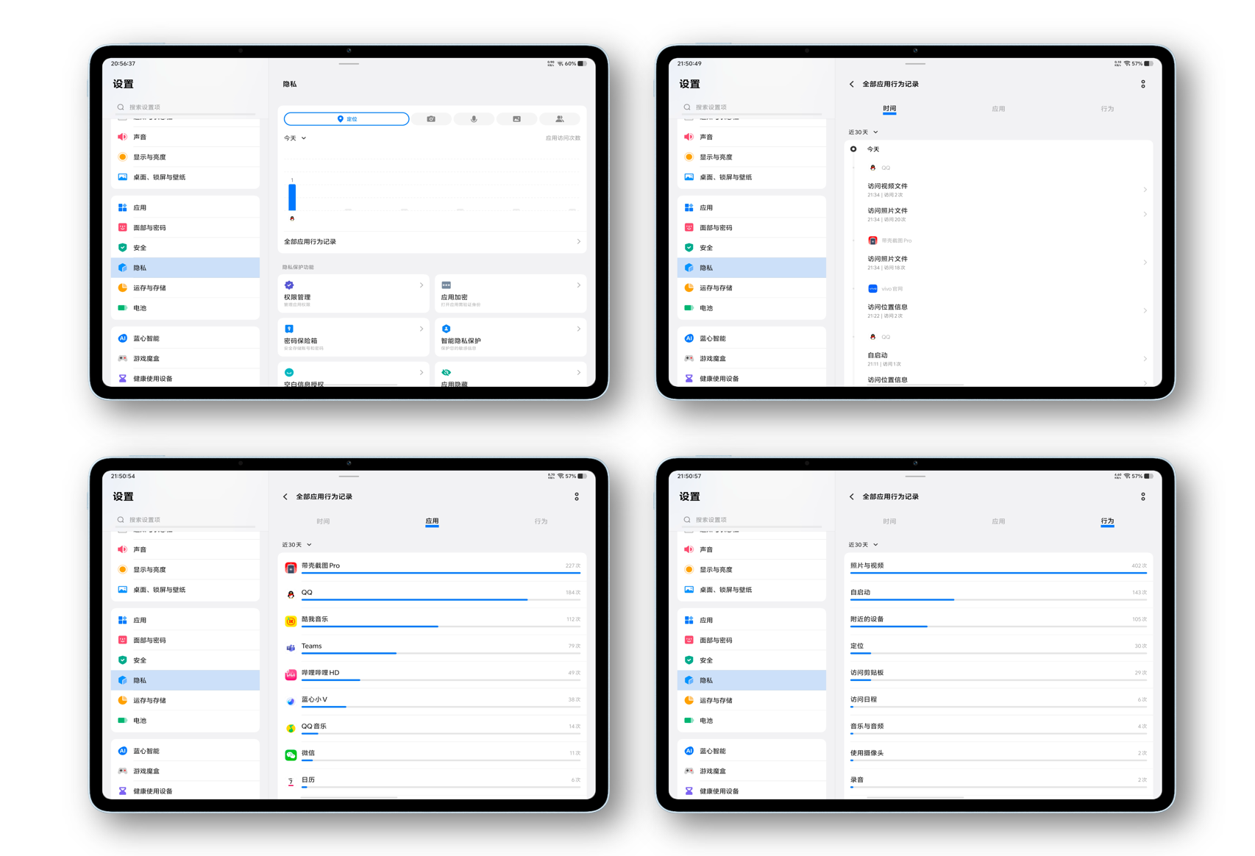
Task: Open the 应用加密 card on 20:56:37 screen
Action: 511,293
